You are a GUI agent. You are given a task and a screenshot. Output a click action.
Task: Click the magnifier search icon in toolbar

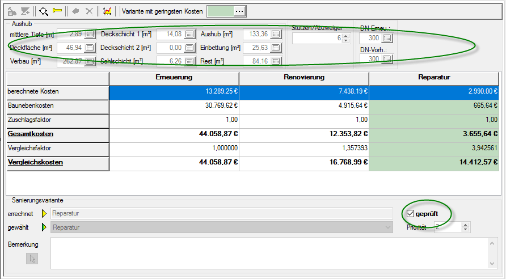(43, 11)
